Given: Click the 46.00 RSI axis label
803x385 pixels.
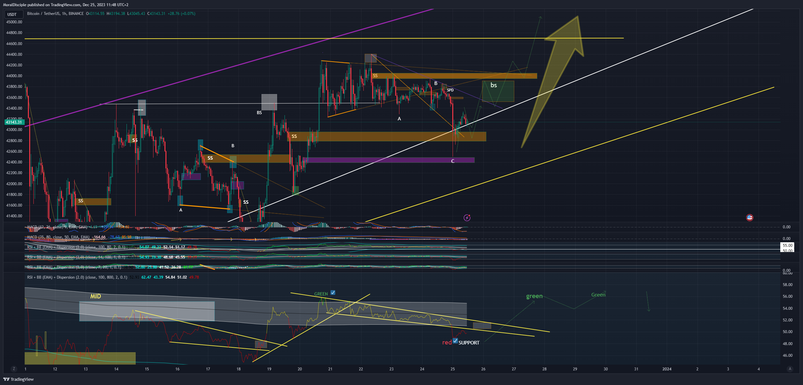Looking at the screenshot, I should click(787, 355).
